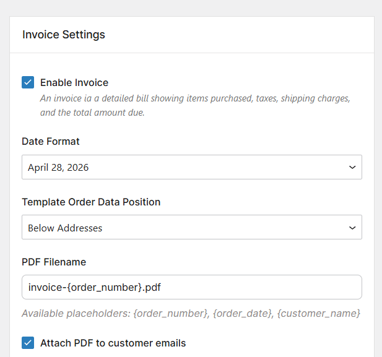
Task: Click the Template Order Data Position chevron arrow
Action: click(352, 228)
